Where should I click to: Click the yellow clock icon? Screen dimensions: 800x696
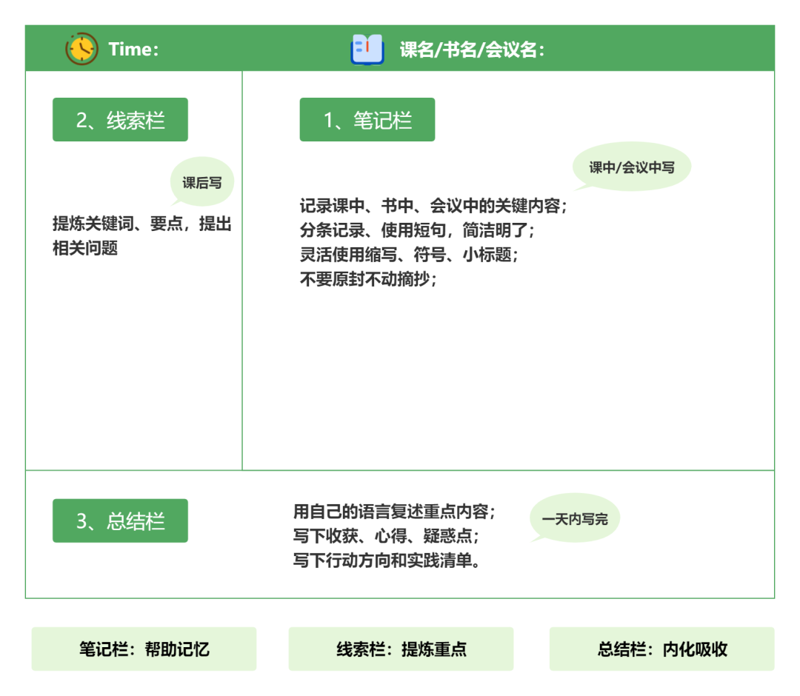[81, 49]
